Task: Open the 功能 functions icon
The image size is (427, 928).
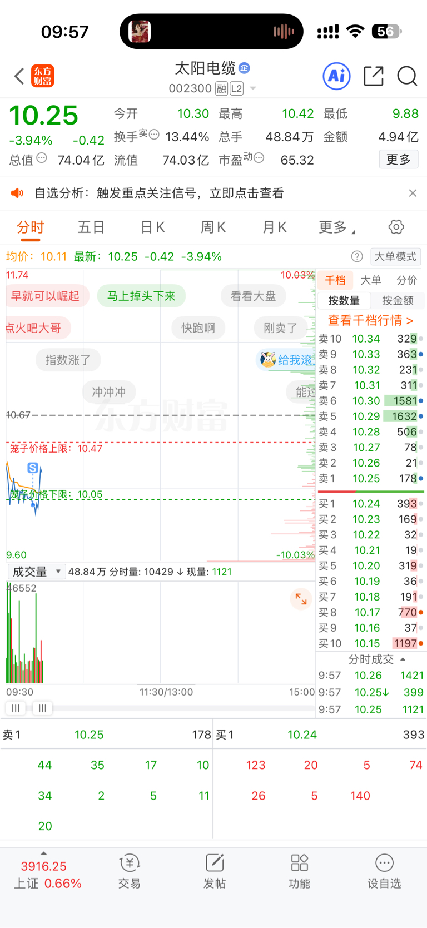Action: [299, 872]
